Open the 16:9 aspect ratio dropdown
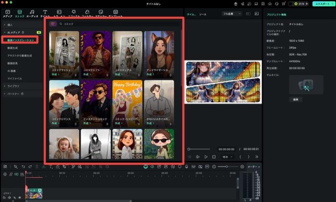 tap(227, 157)
